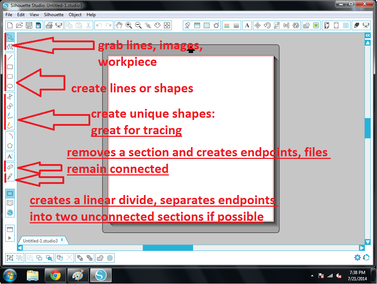Open the Text Style window
The image size is (377, 284).
pyautogui.click(x=247, y=25)
